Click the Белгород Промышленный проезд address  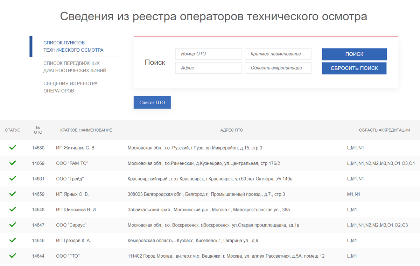pyautogui.click(x=206, y=194)
